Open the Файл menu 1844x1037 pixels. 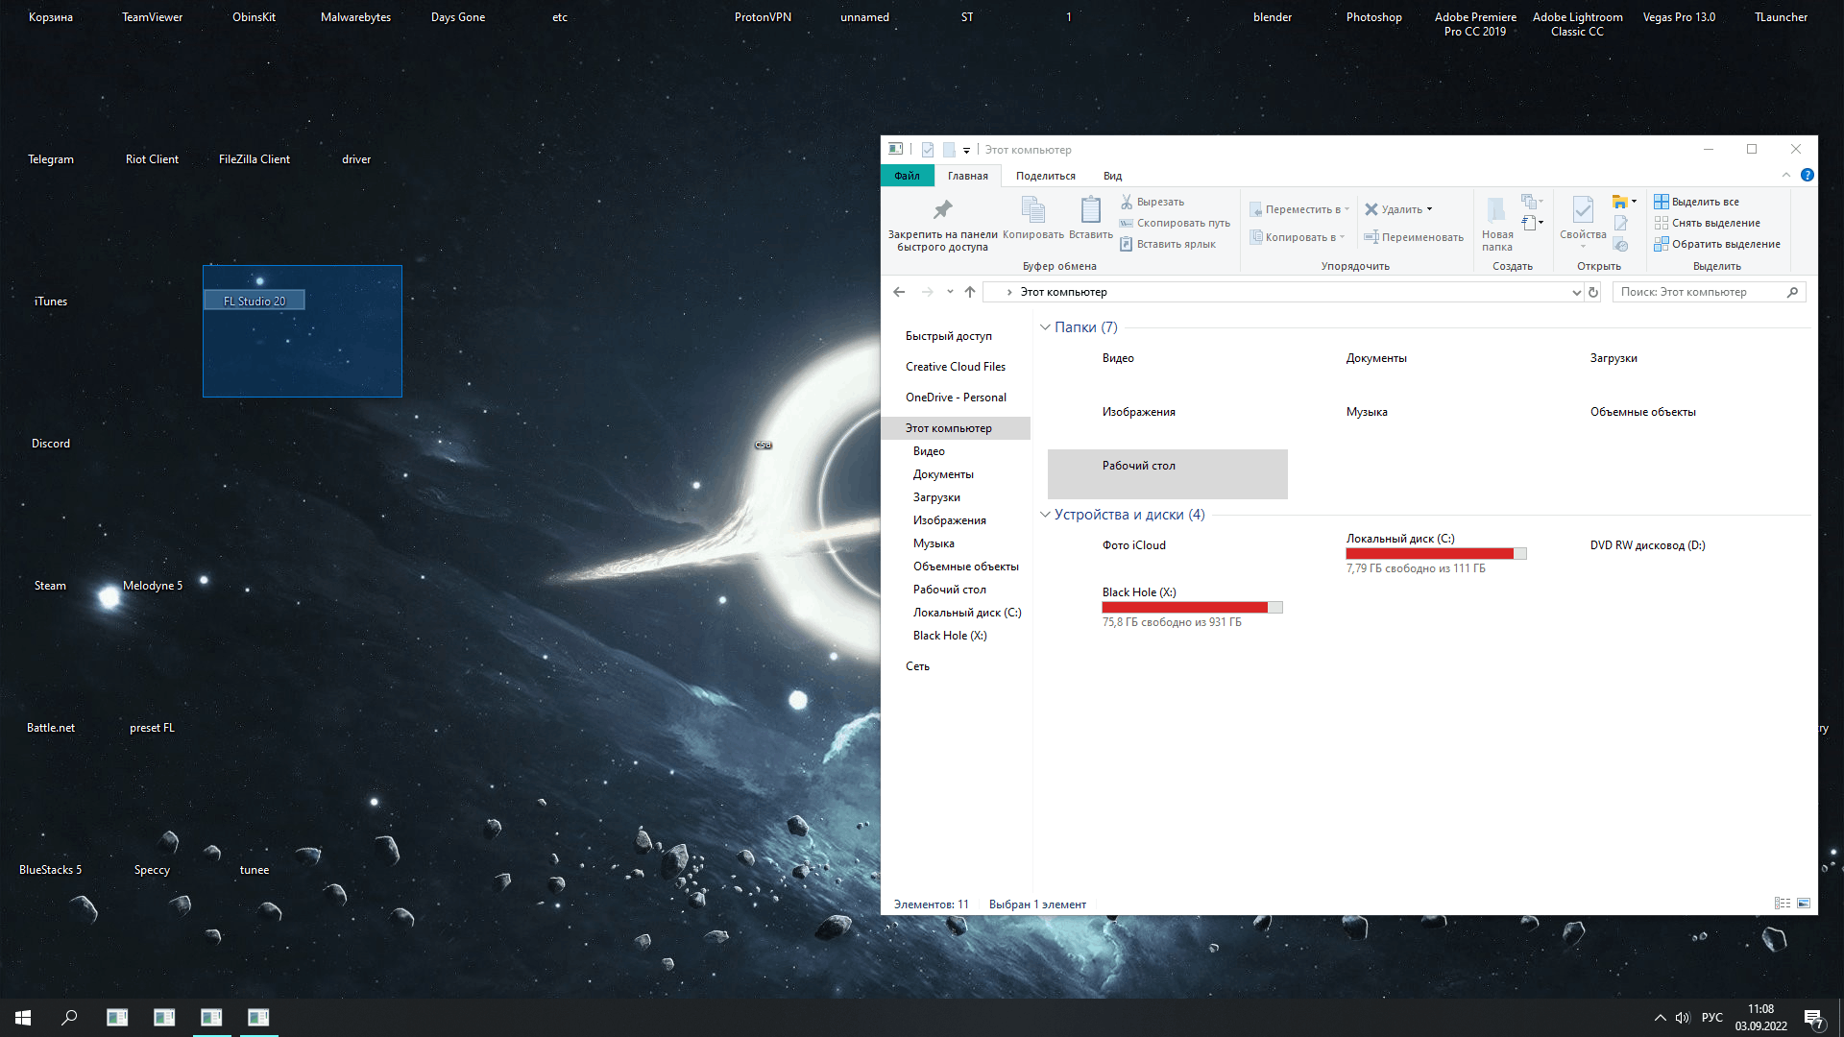click(x=907, y=176)
